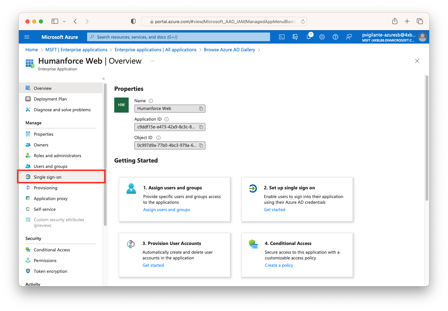Click the Safari Share icon
Screen dimensions: 448x311
(x=394, y=21)
